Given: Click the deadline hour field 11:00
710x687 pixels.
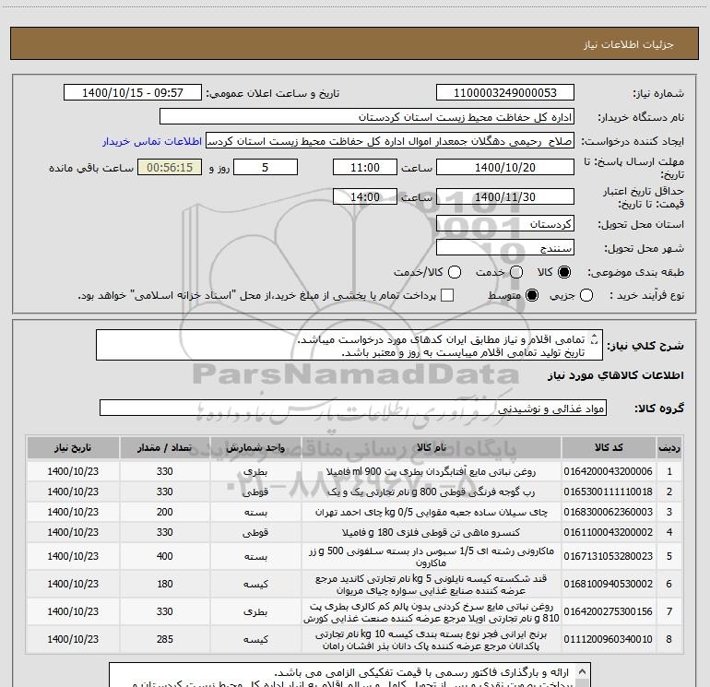Looking at the screenshot, I should tap(365, 167).
